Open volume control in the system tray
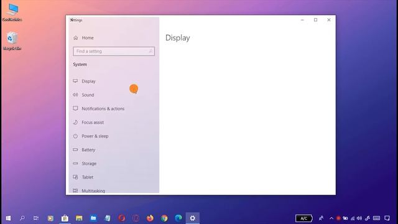 pos(359,218)
